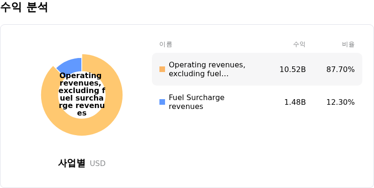Click the 사업별 breakdown label
Image resolution: width=374 pixels, height=188 pixels.
tap(72, 163)
